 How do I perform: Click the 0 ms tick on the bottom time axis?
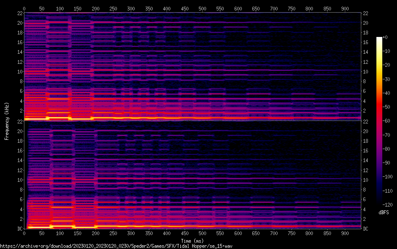pos(24,233)
